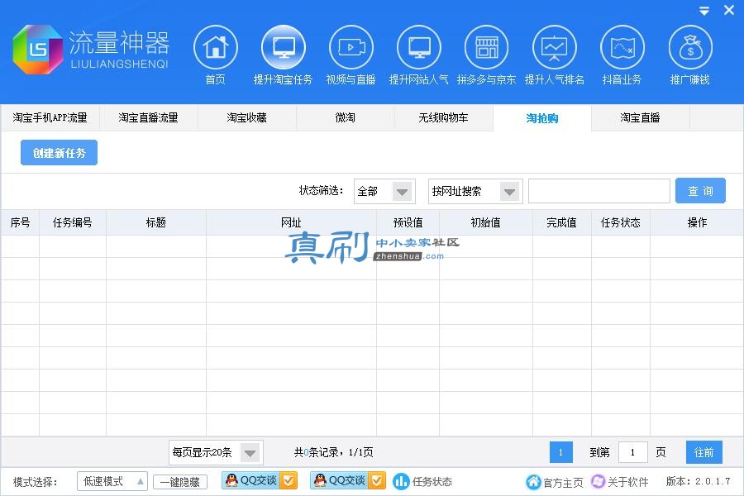744x496 pixels.
Task: Open the 首页 home icon
Action: tap(216, 47)
